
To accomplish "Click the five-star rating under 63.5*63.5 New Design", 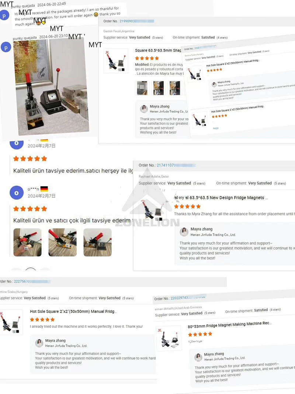I will coord(187,206).
